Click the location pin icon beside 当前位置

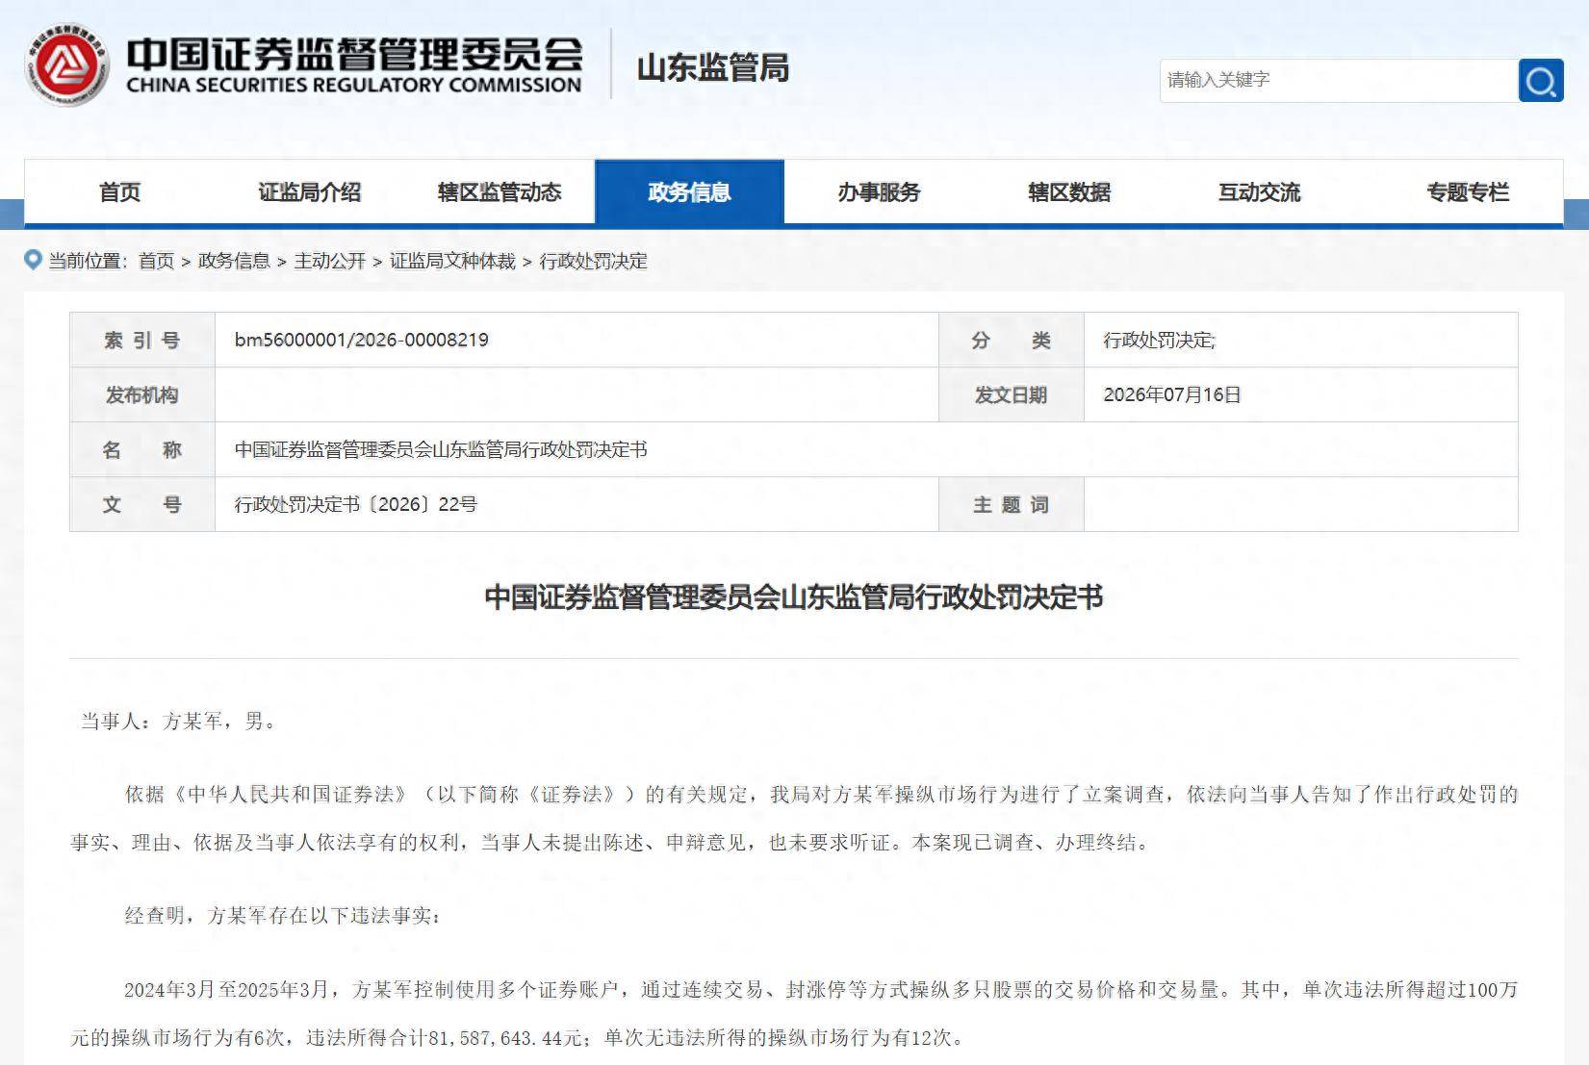[34, 260]
